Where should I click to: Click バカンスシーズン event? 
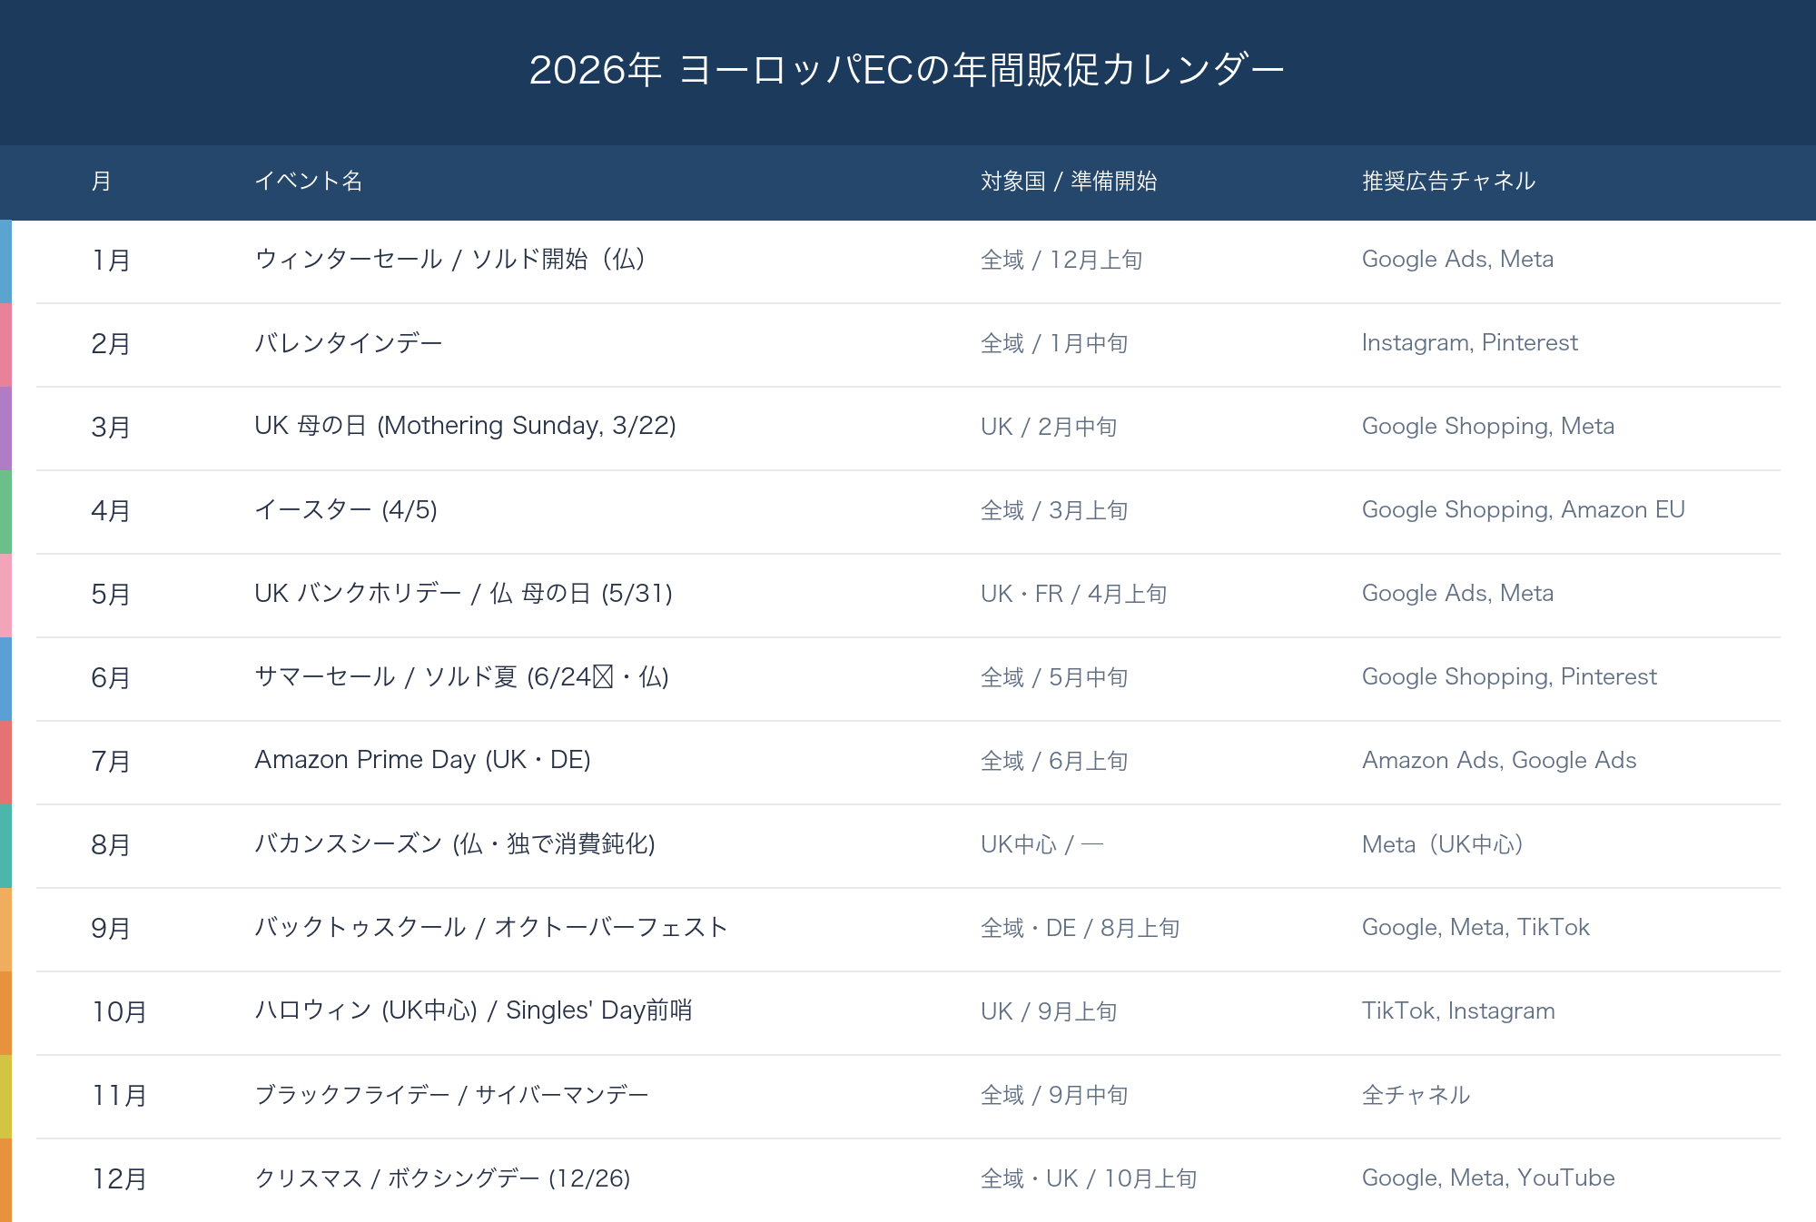click(455, 844)
